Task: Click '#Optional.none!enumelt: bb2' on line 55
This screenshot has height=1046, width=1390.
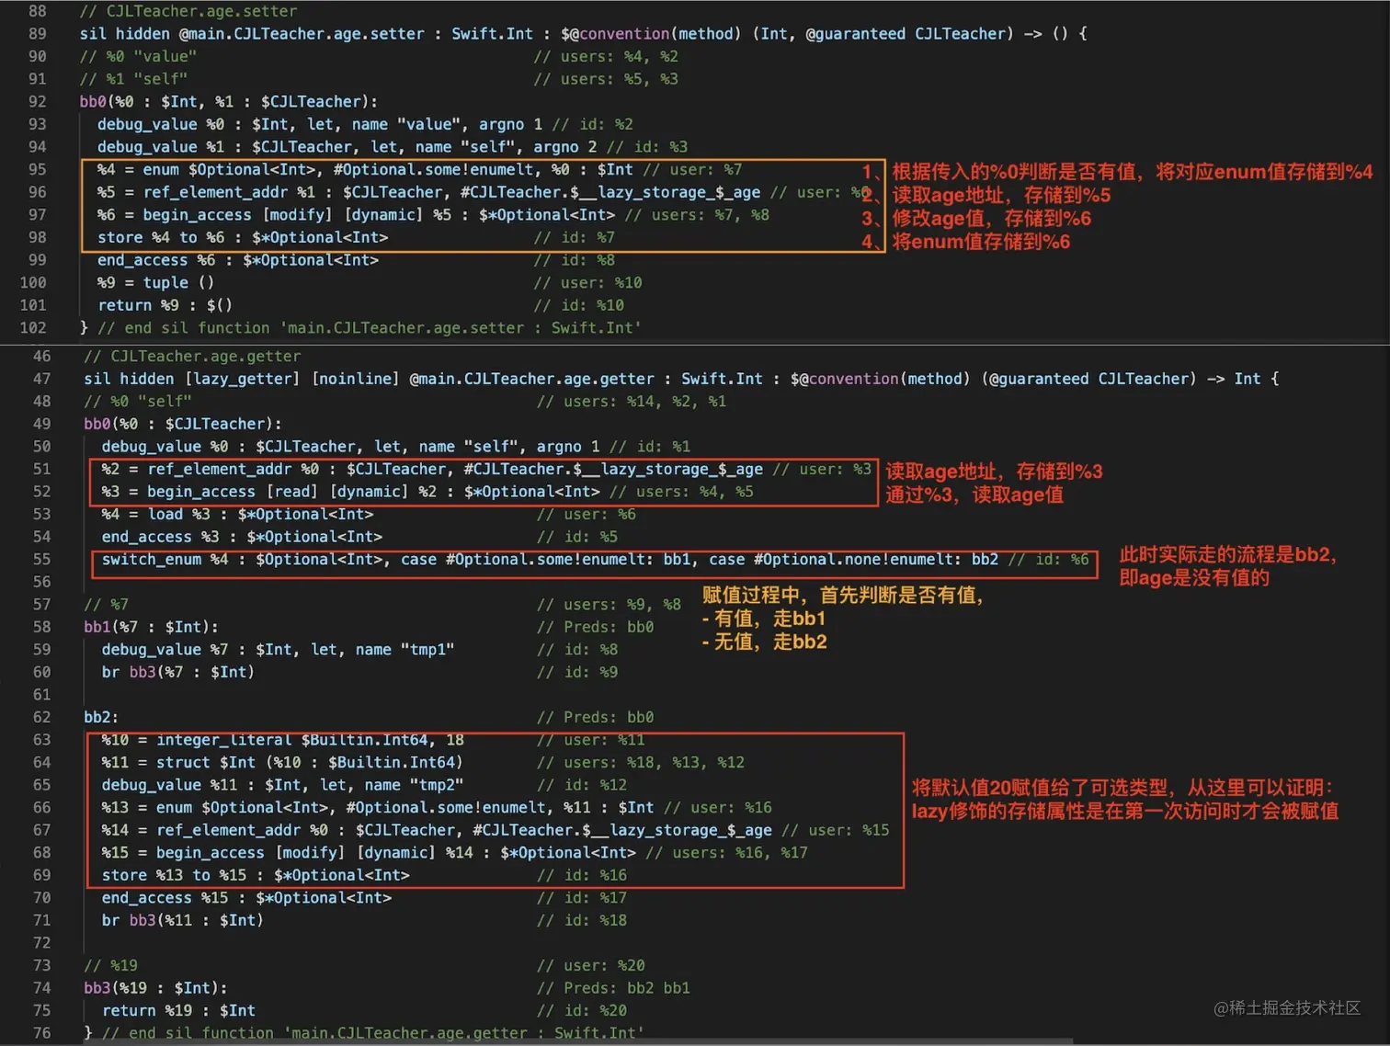Action: point(876,559)
